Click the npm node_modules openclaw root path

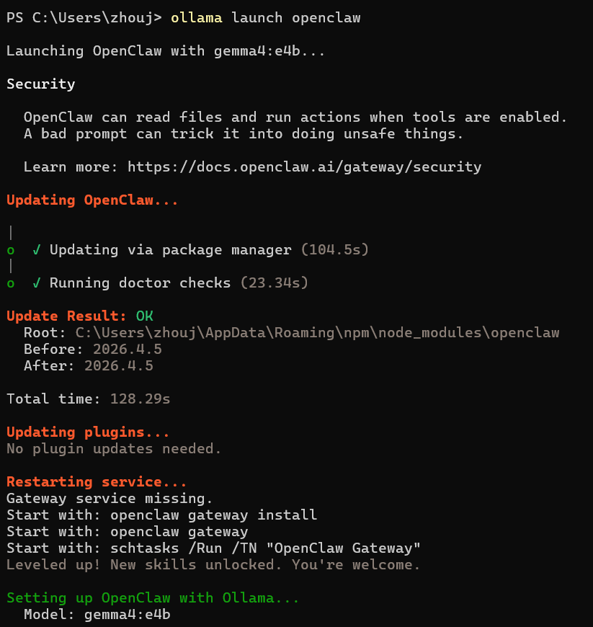[x=317, y=333]
